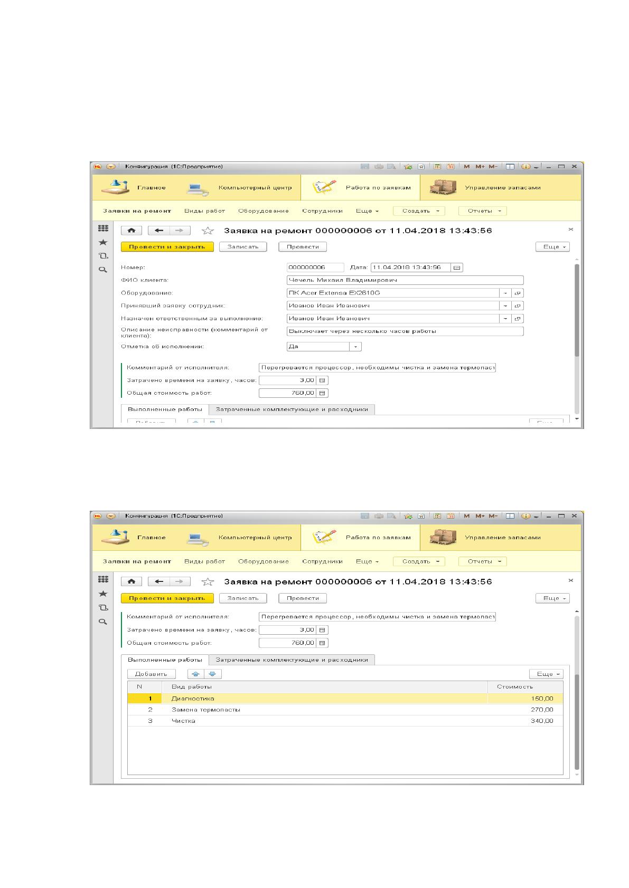This screenshot has width=629, height=888.
Task: Click the Номер field containing 000000006
Action: click(x=315, y=268)
